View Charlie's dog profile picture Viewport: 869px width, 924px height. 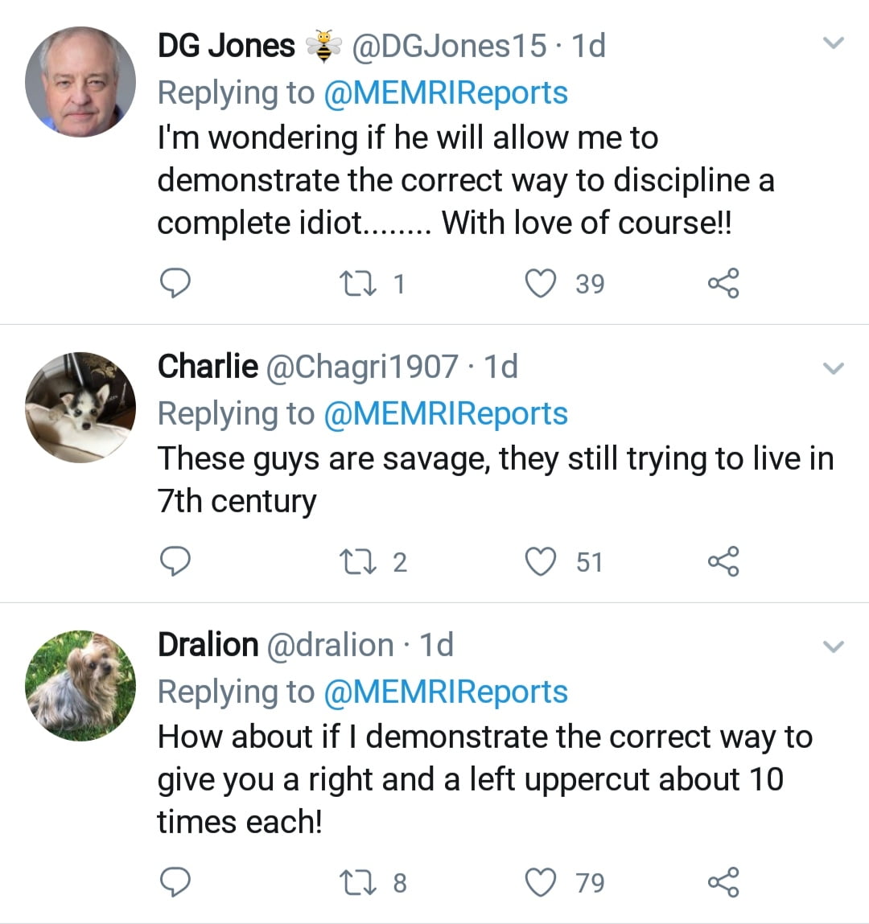click(x=80, y=407)
